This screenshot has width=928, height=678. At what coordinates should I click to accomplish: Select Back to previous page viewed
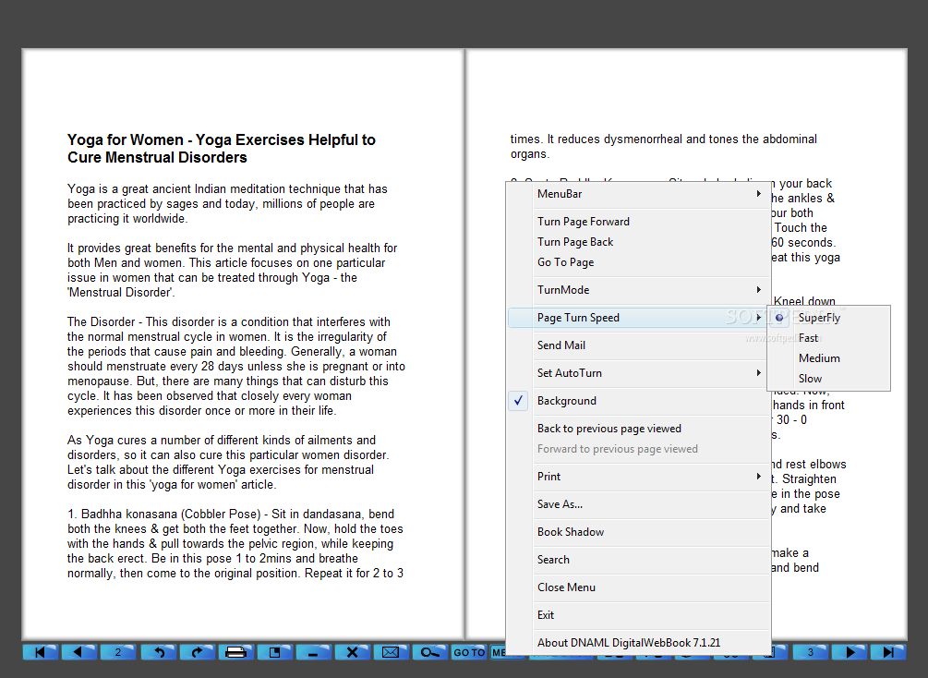pos(639,428)
